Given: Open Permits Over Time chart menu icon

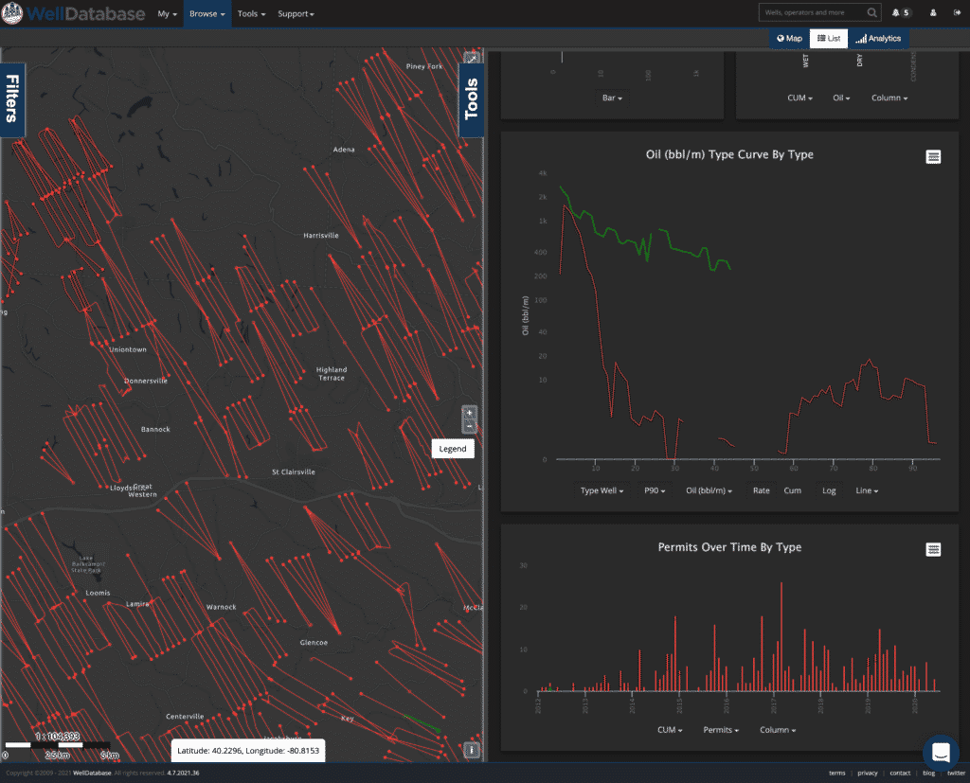Looking at the screenshot, I should (x=933, y=549).
